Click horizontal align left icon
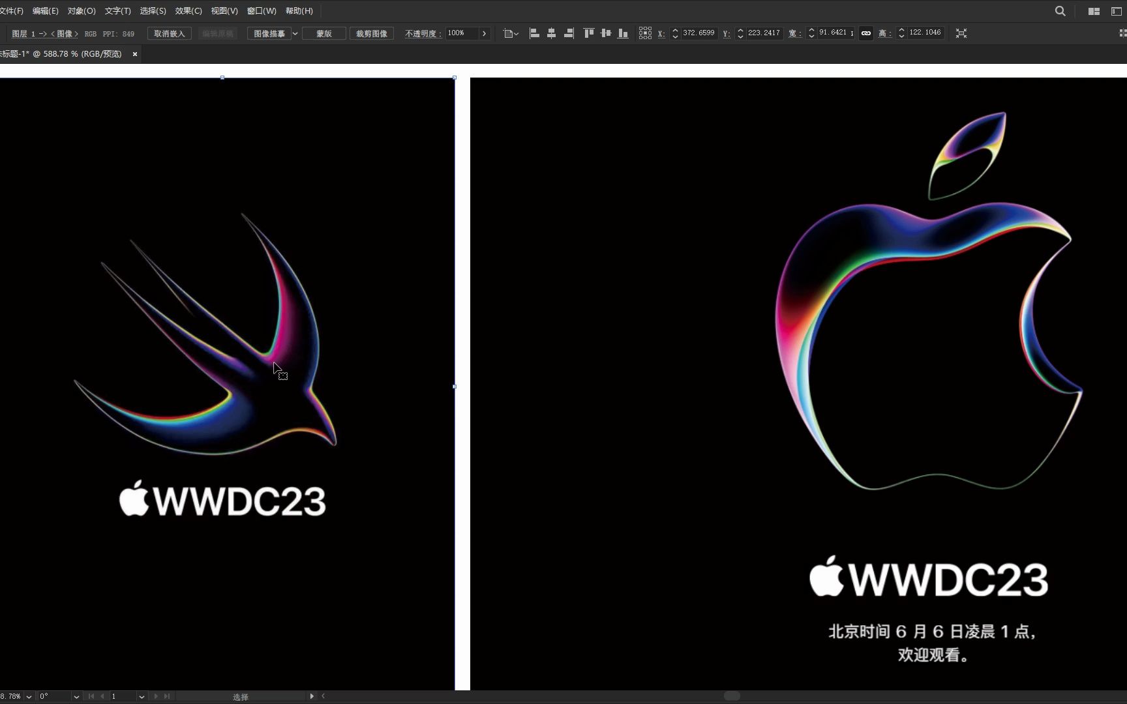1127x704 pixels. (534, 33)
